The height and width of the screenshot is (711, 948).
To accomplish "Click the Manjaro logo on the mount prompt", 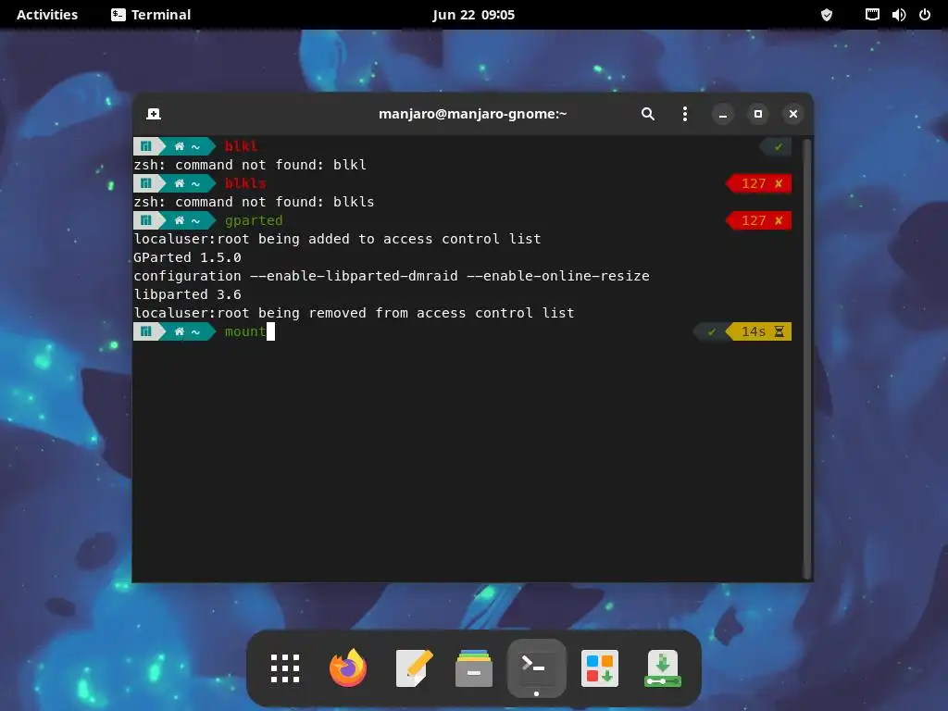I will coord(145,331).
